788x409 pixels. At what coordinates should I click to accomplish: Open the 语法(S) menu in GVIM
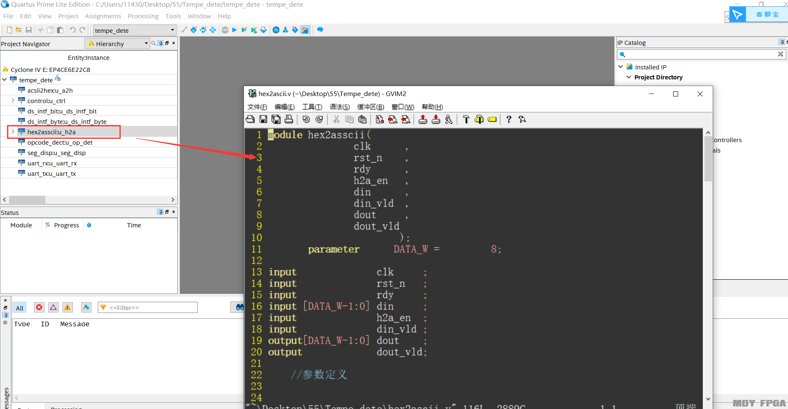tap(340, 107)
